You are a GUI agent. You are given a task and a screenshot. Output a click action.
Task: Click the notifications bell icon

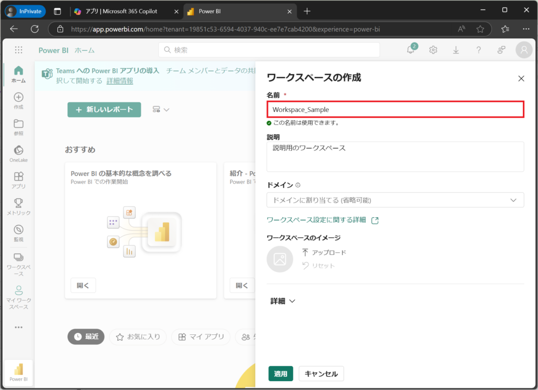410,50
